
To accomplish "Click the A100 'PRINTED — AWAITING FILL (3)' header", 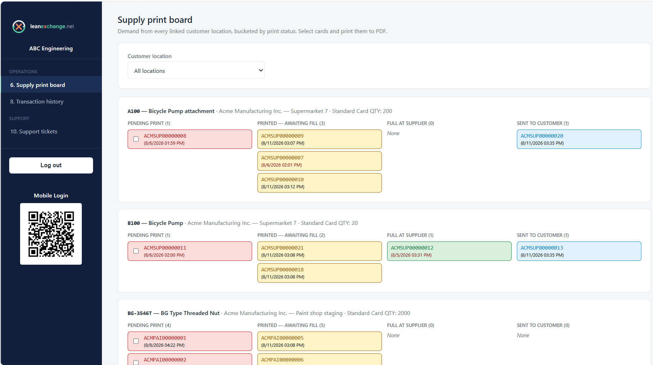I will [291, 123].
